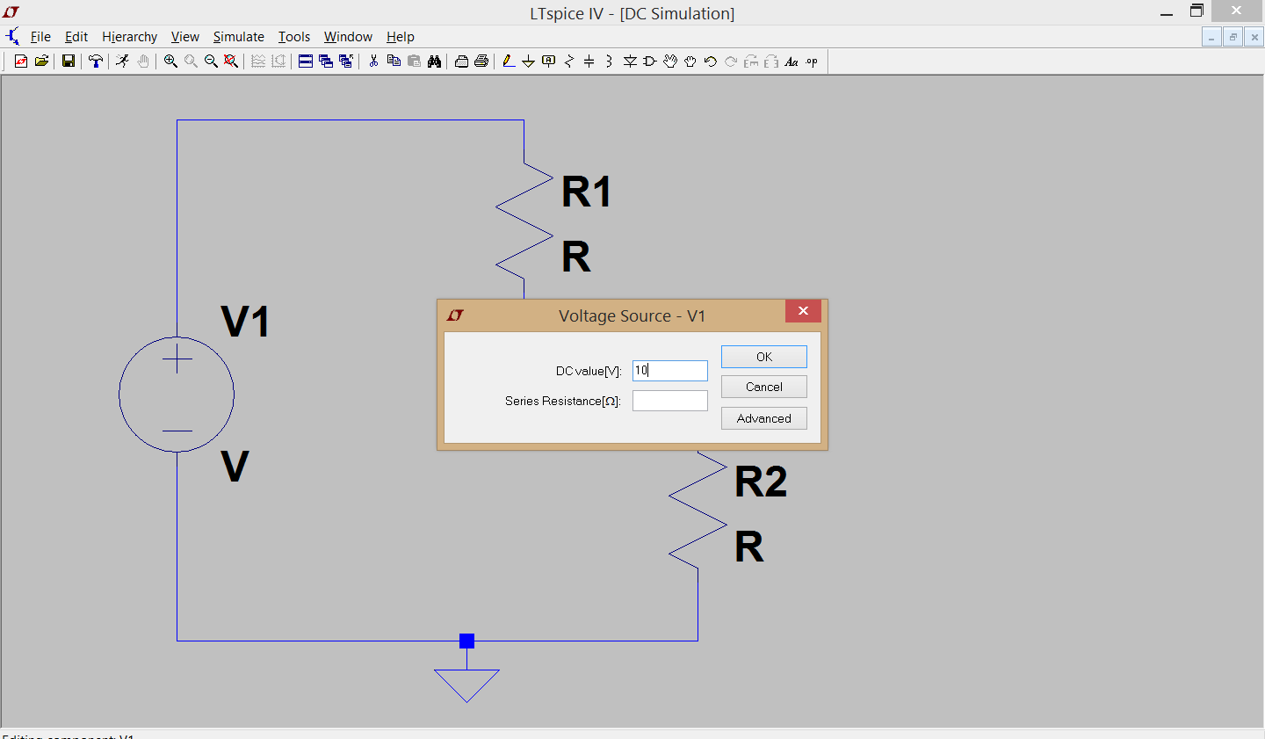Select the Text Aa tool
This screenshot has width=1265, height=739.
[792, 62]
